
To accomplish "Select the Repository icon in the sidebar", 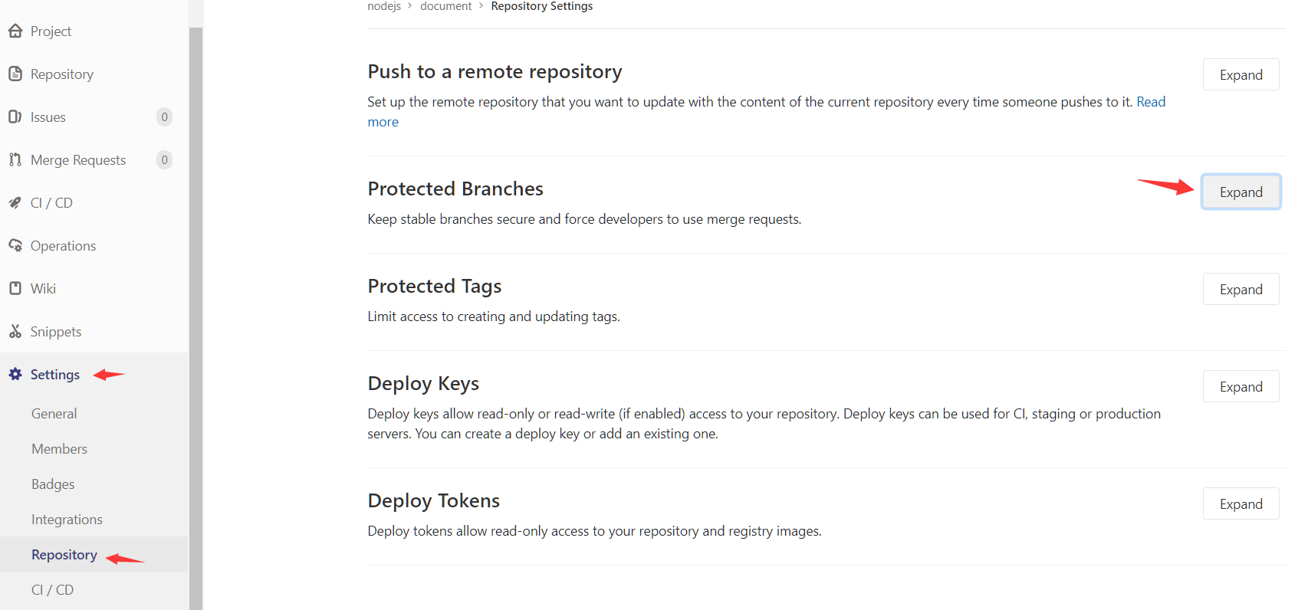I will pos(16,74).
